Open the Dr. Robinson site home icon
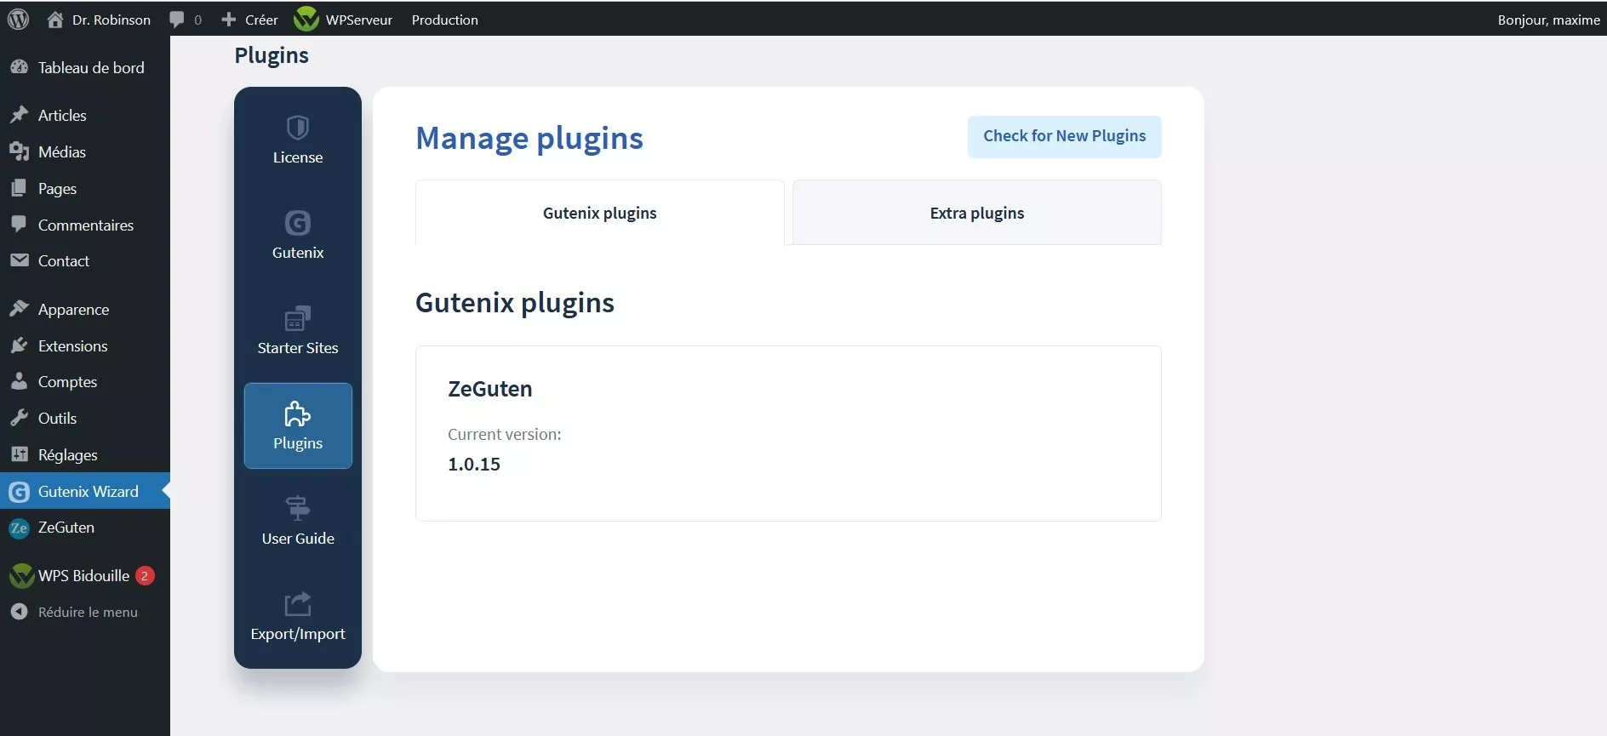This screenshot has height=736, width=1607. coord(55,20)
